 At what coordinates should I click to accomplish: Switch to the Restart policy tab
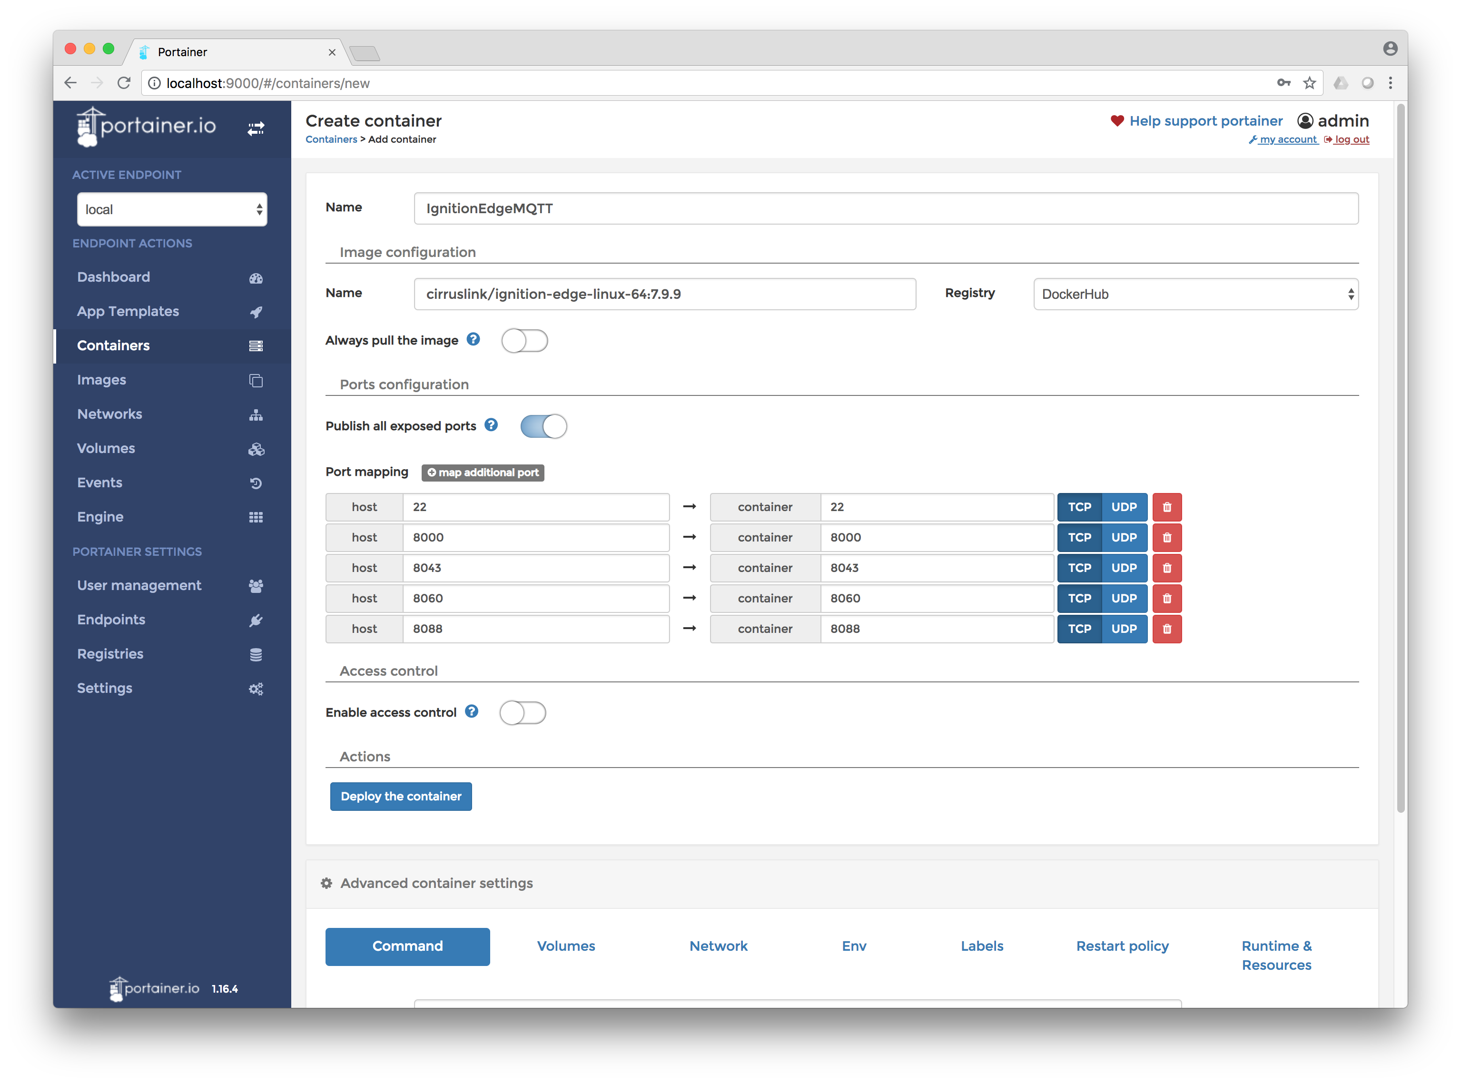click(x=1122, y=946)
